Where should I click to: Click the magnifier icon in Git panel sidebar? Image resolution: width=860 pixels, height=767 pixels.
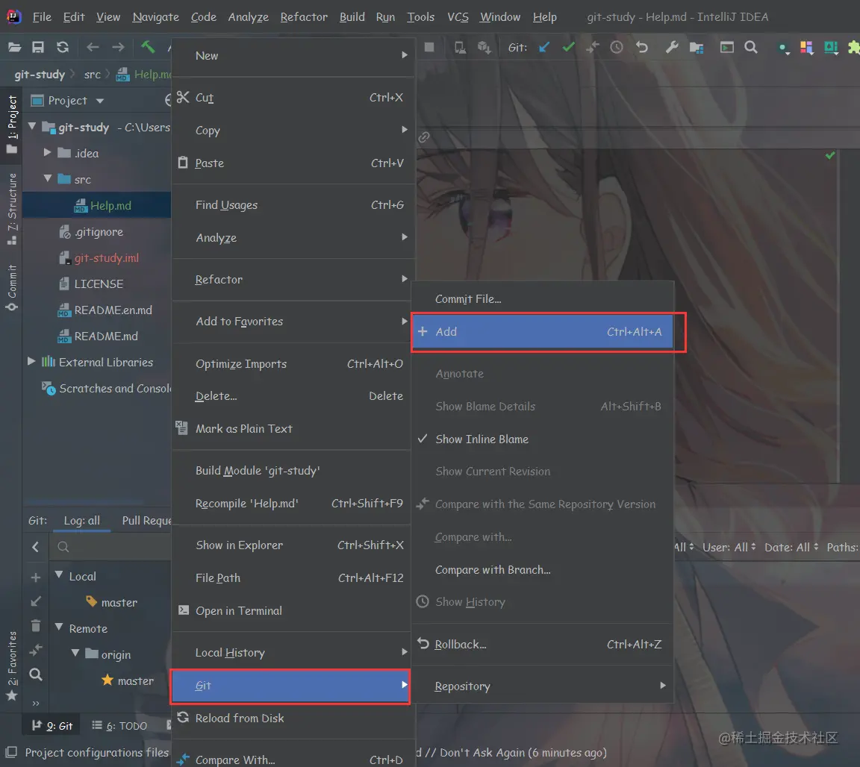point(36,674)
